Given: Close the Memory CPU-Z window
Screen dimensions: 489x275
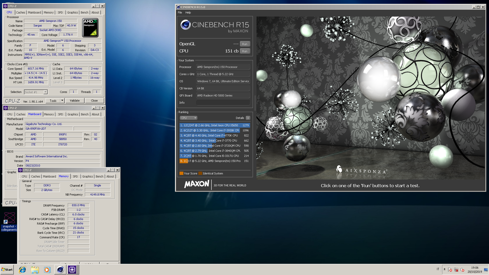Looking at the screenshot, I should pos(117,170).
